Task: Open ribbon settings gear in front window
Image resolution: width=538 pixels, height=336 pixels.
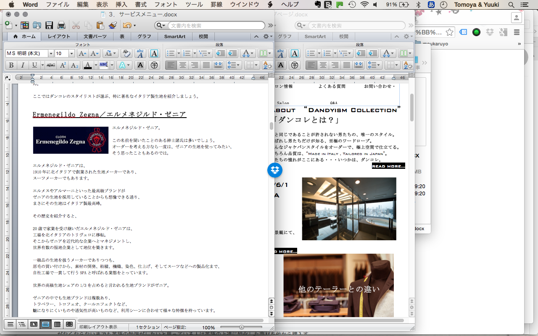Action: coord(267,37)
